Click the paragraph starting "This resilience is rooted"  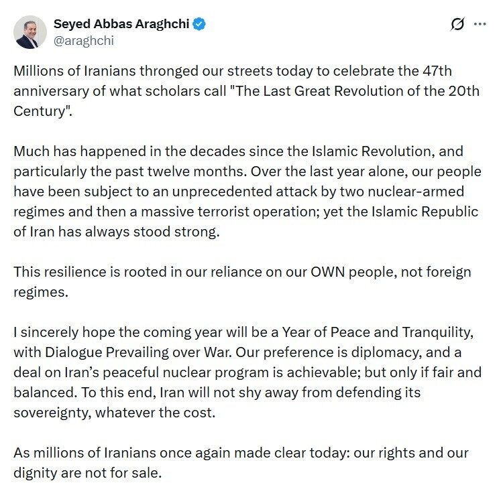pos(242,282)
